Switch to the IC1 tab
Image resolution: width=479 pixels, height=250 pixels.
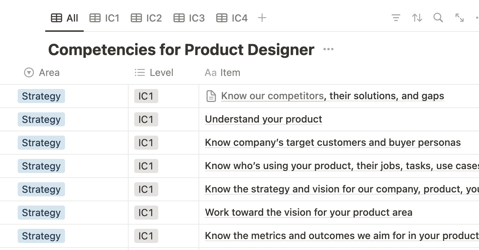click(105, 18)
